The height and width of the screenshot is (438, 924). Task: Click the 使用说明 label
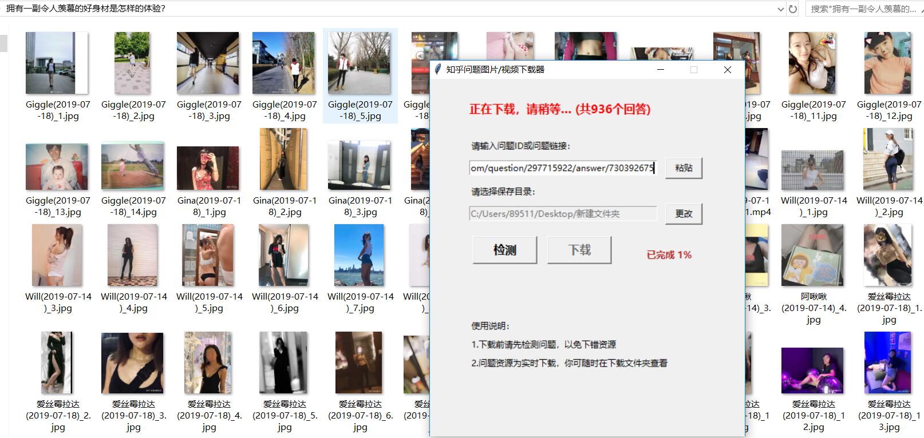(491, 326)
